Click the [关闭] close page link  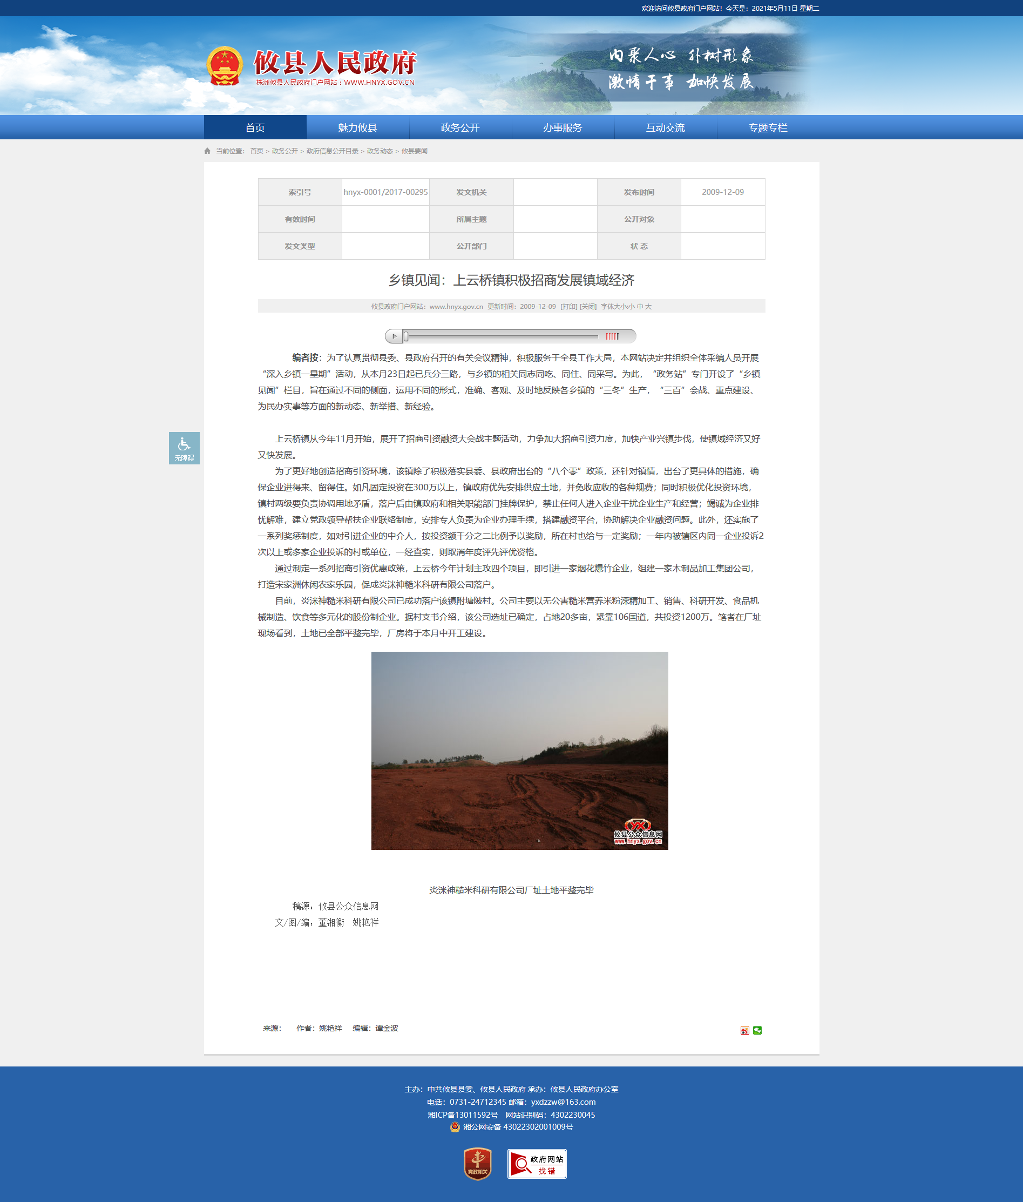[588, 306]
